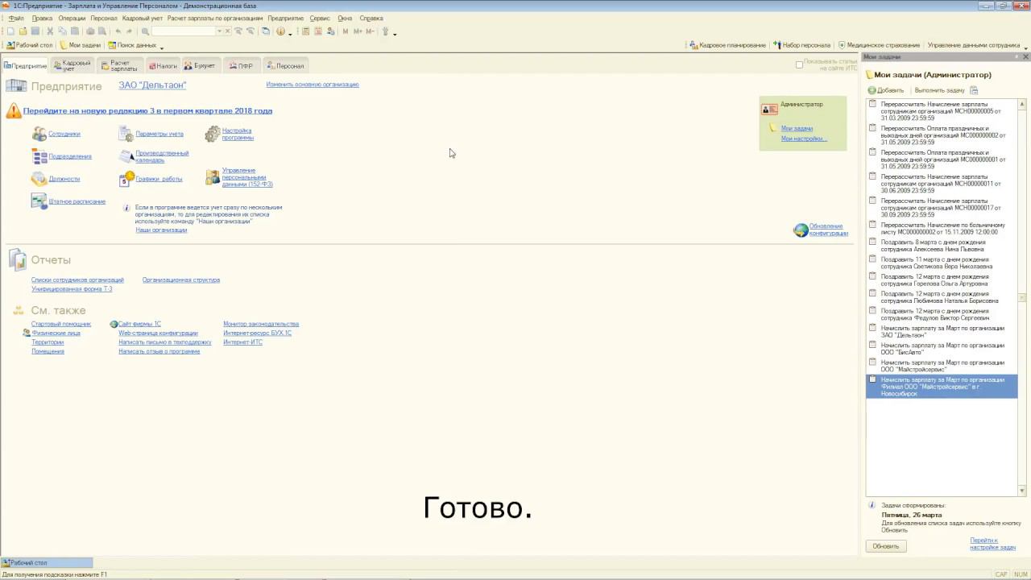Switch to the ПФР tab

(241, 65)
